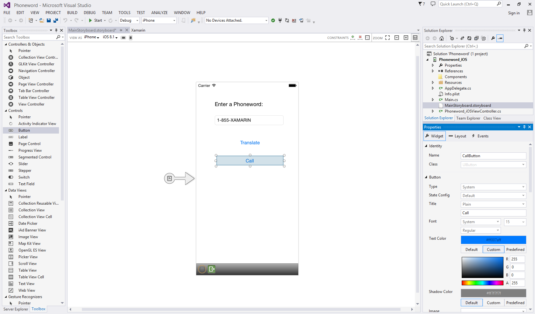Click the Solution Explorer refresh icon
535x314 pixels.
[469, 38]
